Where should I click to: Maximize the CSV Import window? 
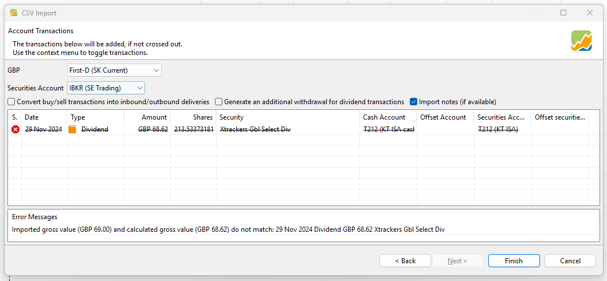click(563, 13)
